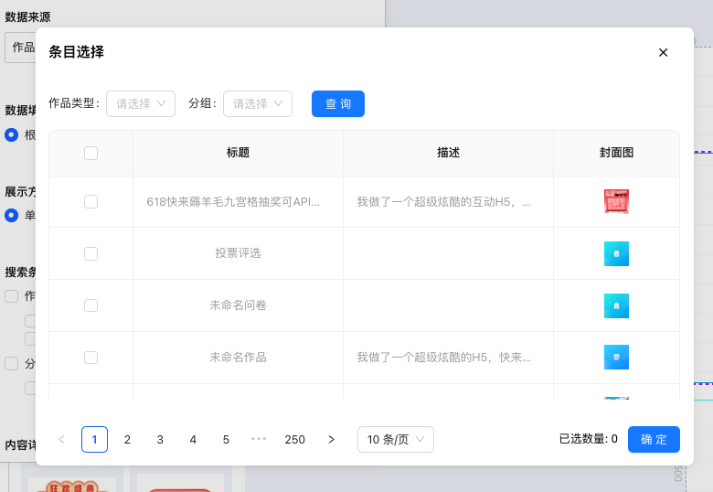Expand the 分组 dropdown
Screen dimensions: 713x492
pos(257,104)
